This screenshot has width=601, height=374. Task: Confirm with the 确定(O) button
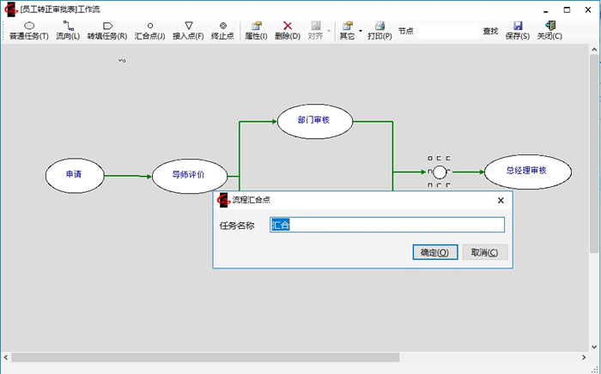click(x=434, y=252)
